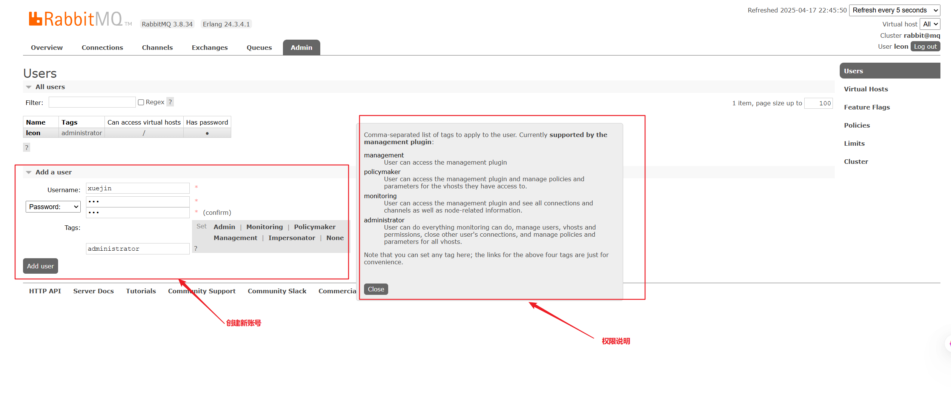The width and height of the screenshot is (951, 396).
Task: Click the help icon next to Regex
Action: tap(170, 102)
